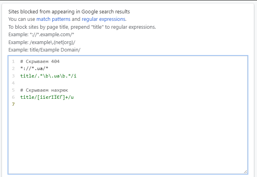Click the title/.*\b\.ua\b.*/i rule line
This screenshot has height=177, width=257.
point(48,76)
